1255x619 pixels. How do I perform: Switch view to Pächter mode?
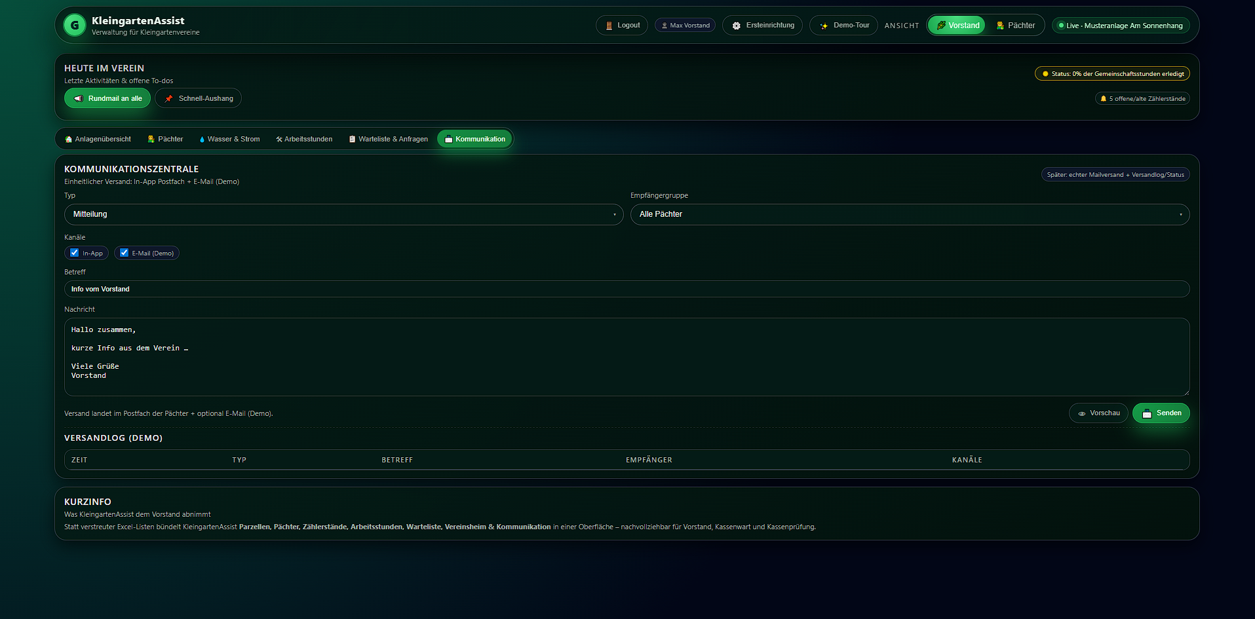(1015, 25)
